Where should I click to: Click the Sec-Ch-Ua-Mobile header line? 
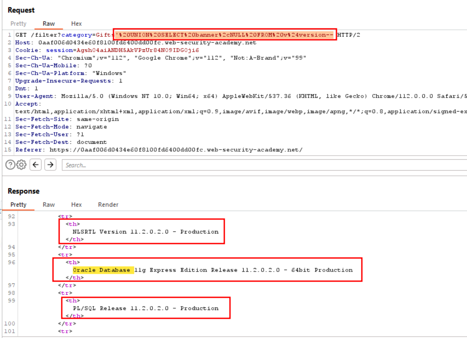tap(53, 66)
